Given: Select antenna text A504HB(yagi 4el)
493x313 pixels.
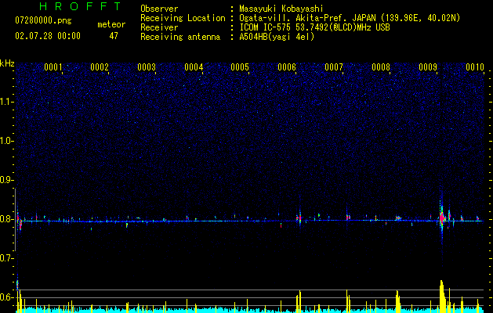Looking at the screenshot, I should 277,37.
